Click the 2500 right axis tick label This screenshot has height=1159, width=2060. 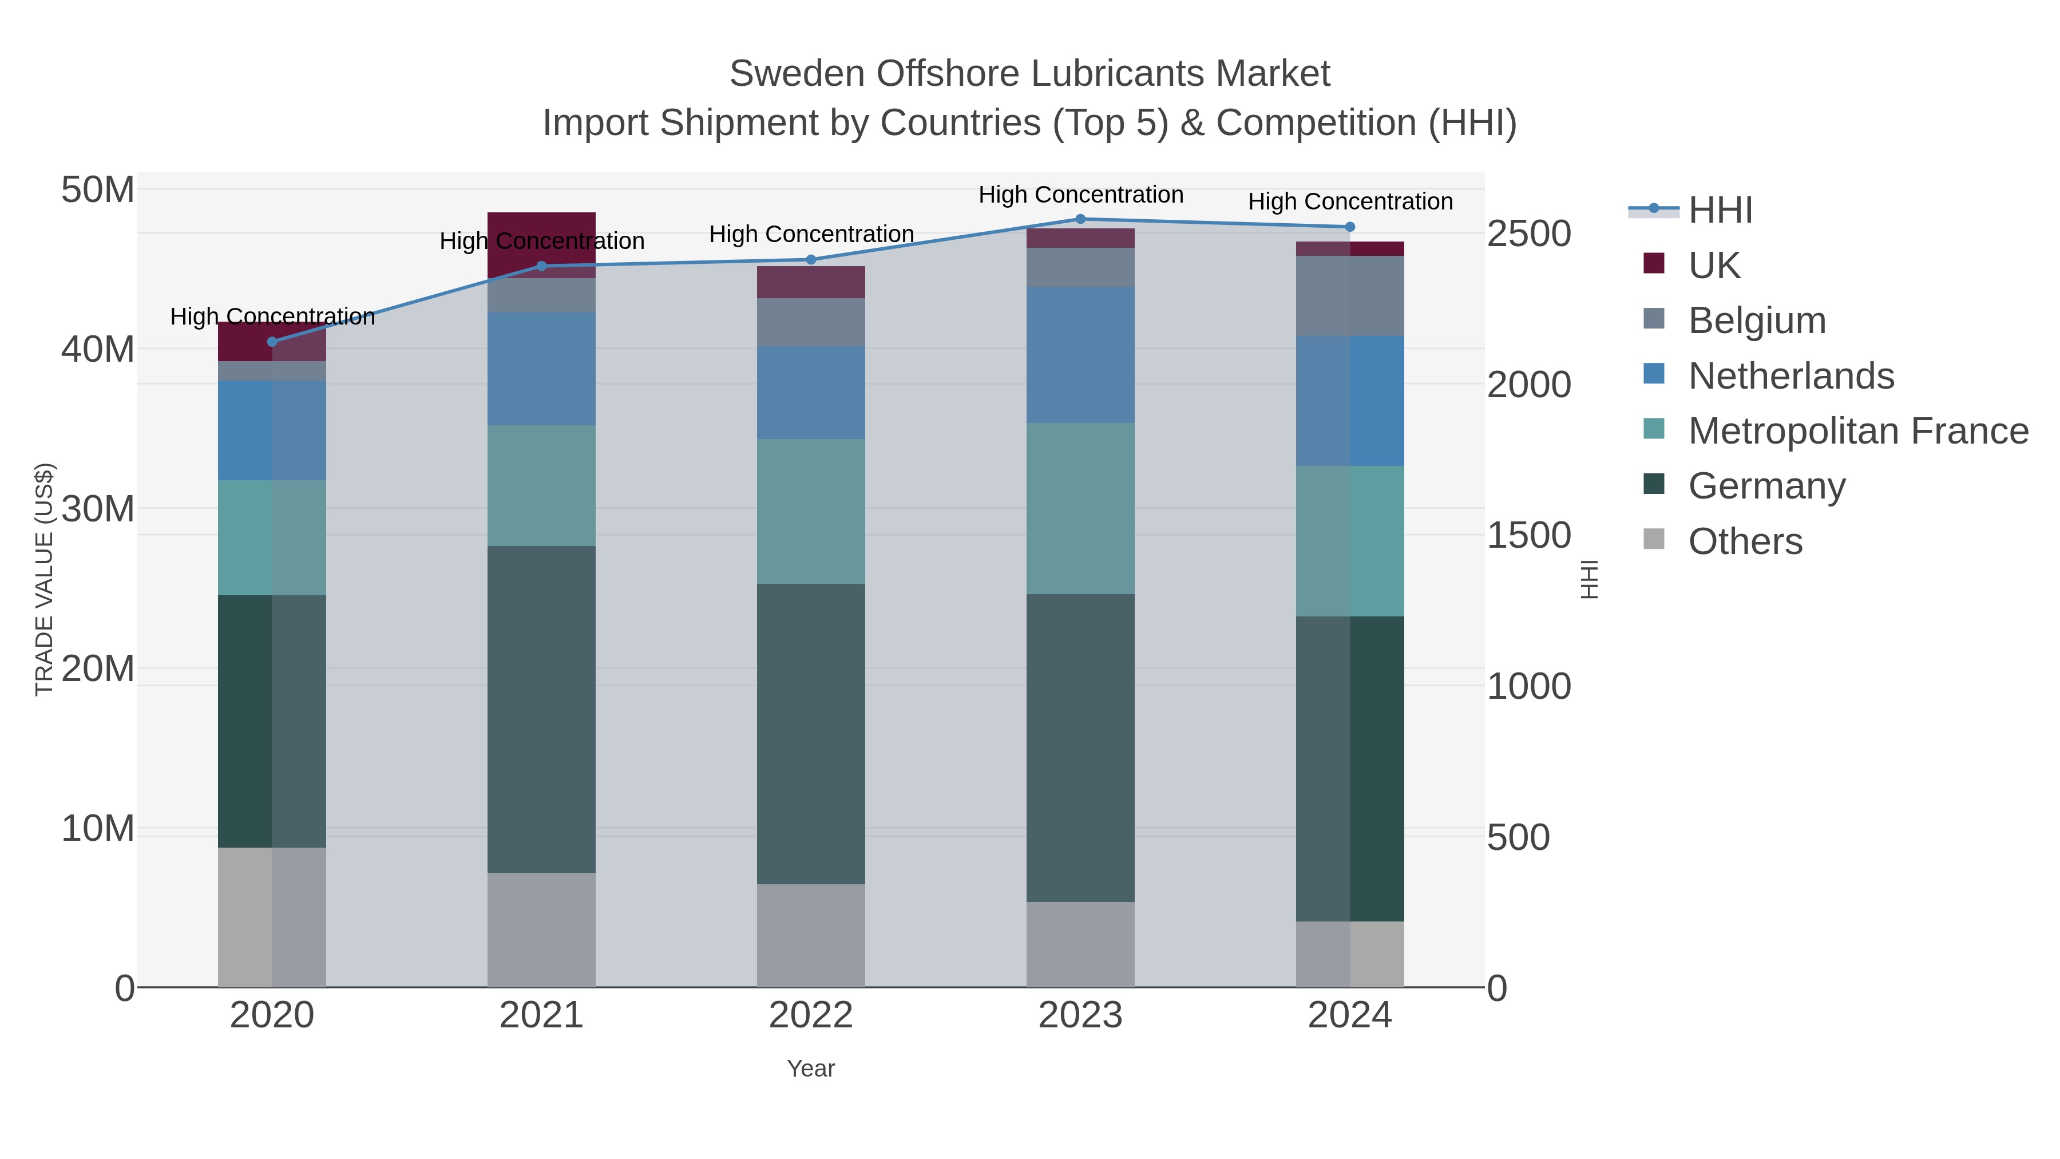pos(1529,234)
